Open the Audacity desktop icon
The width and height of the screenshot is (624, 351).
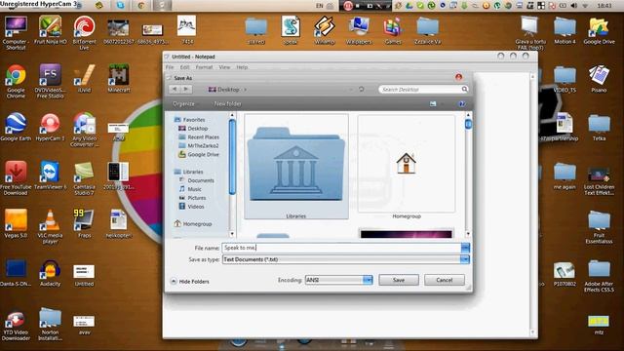point(50,273)
